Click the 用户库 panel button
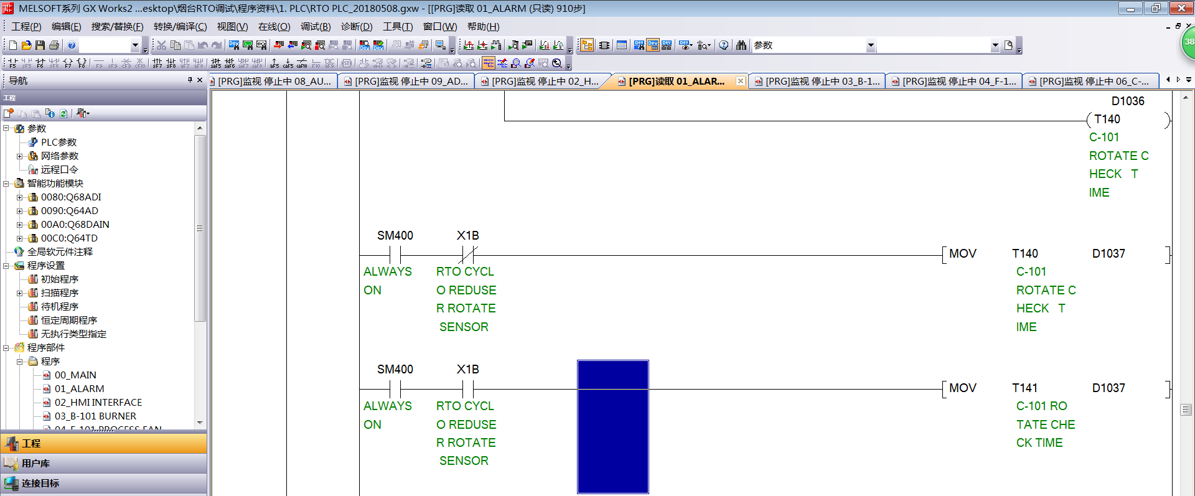This screenshot has height=496, width=1195. 35,464
